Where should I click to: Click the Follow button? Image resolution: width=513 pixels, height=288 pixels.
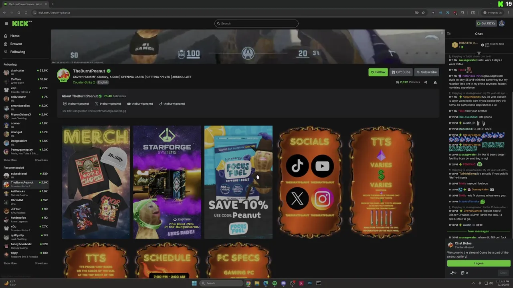pos(378,72)
